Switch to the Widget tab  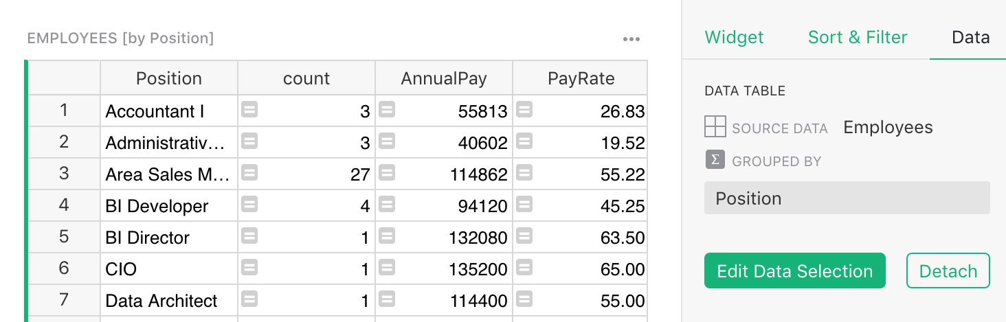click(734, 37)
